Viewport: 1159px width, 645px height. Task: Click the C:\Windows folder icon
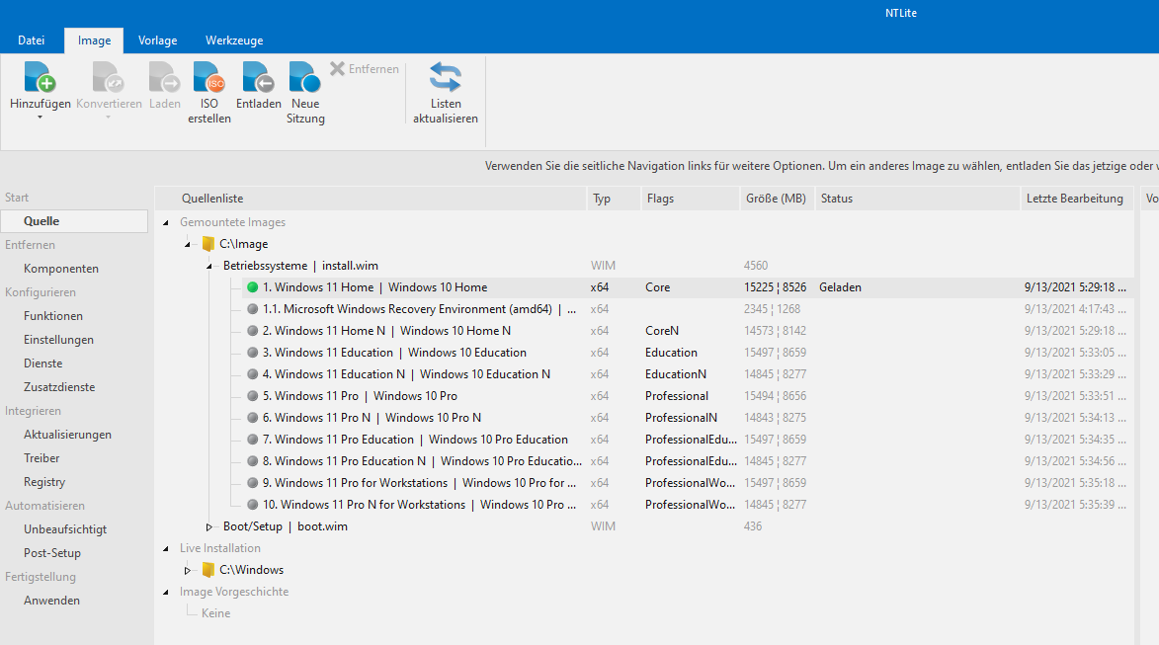pyautogui.click(x=208, y=570)
